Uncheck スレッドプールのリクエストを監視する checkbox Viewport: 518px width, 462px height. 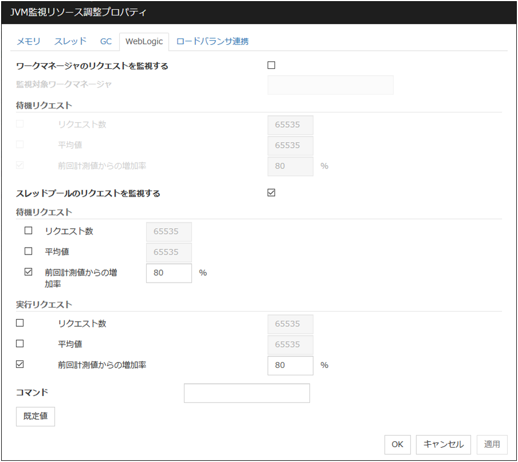(x=272, y=193)
